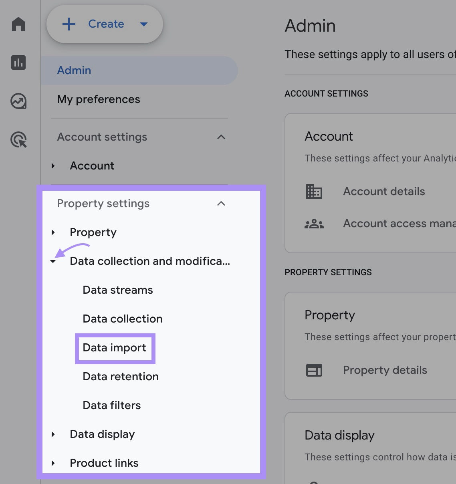Image resolution: width=456 pixels, height=484 pixels.
Task: Collapse the Property settings section
Action: [221, 204]
